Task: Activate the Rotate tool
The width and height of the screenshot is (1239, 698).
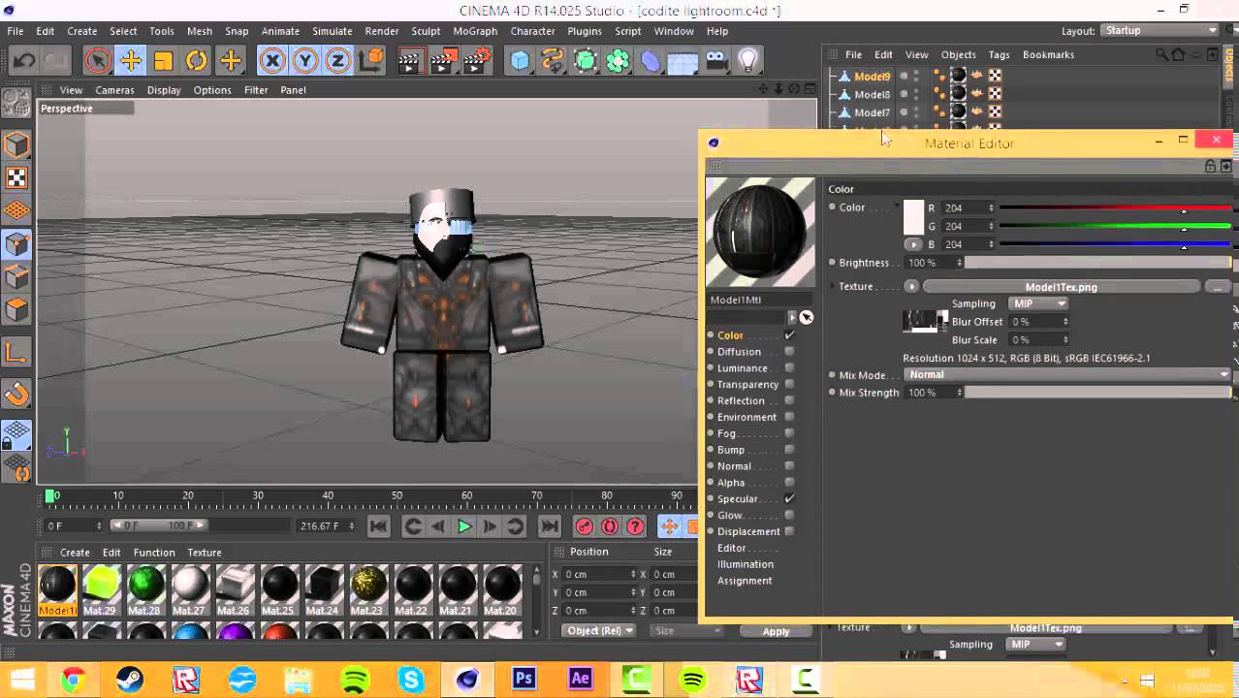Action: (x=196, y=61)
